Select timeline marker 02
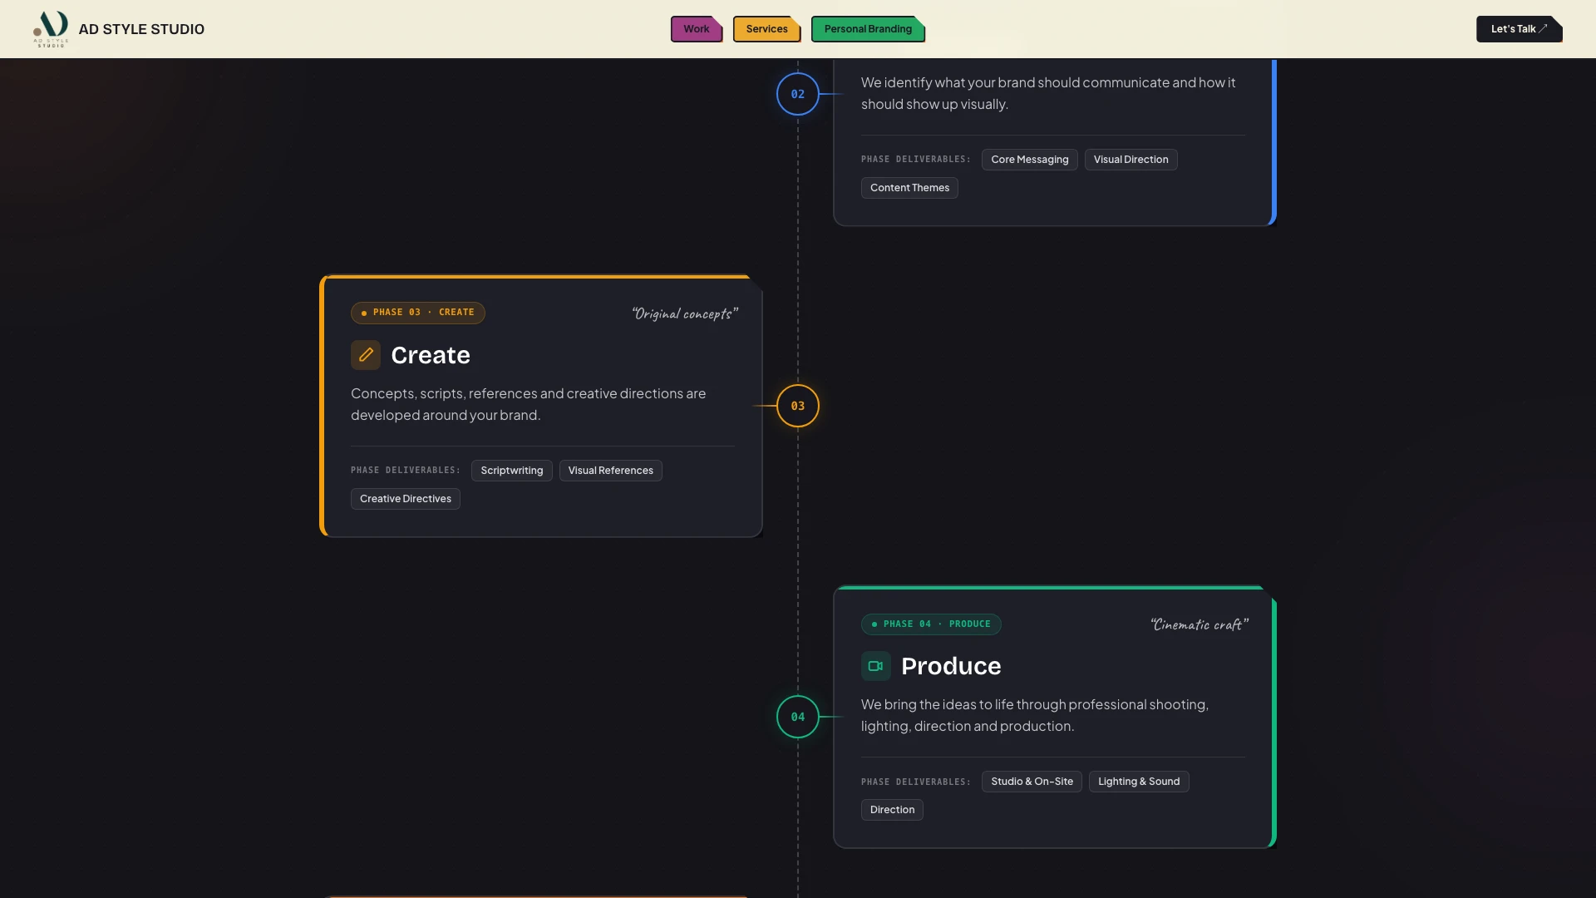This screenshot has width=1596, height=898. [798, 94]
